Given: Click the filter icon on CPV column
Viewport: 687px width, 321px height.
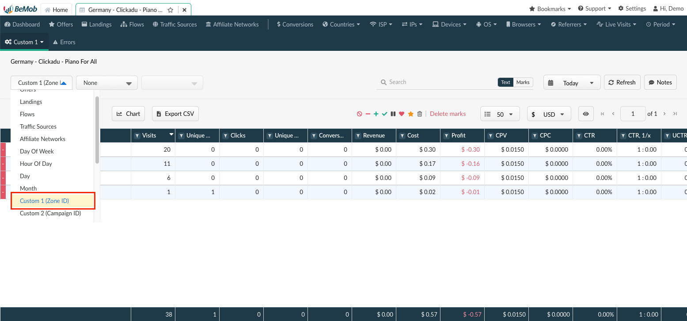Looking at the screenshot, I should tap(490, 136).
